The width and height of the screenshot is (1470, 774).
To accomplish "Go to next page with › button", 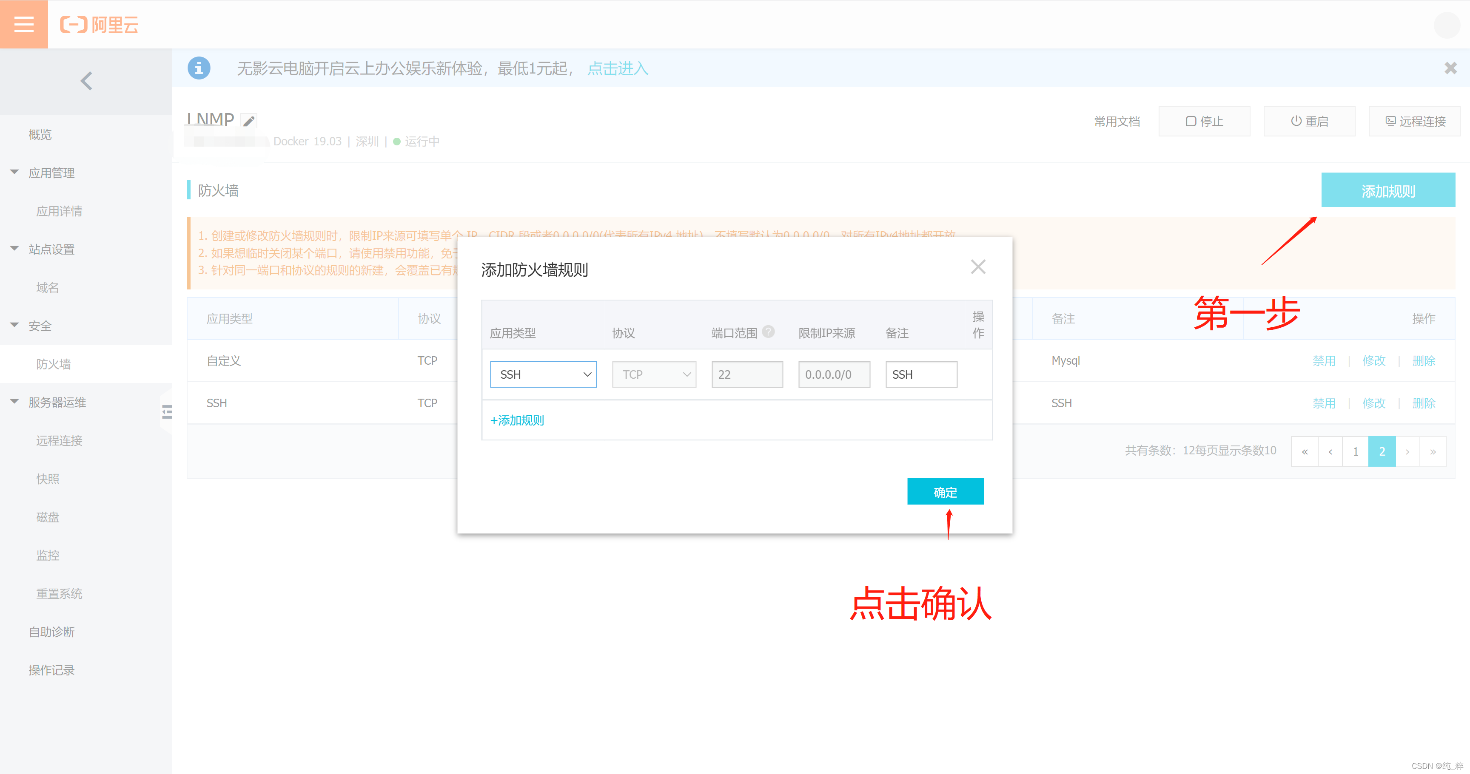I will click(x=1408, y=451).
